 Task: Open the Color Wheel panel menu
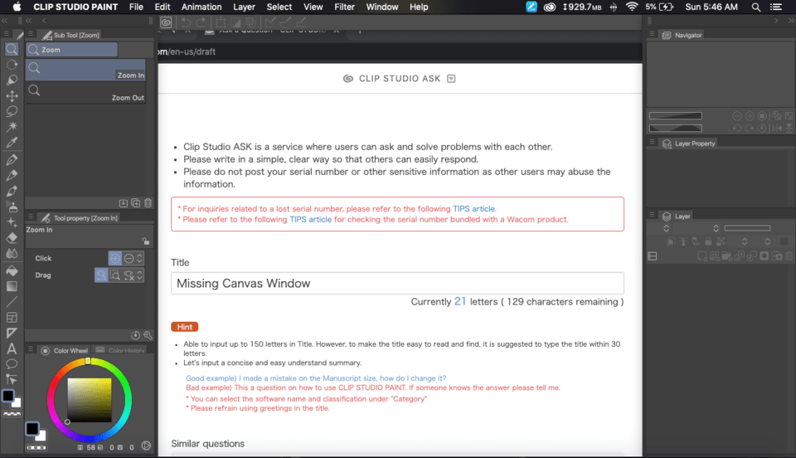tap(31, 349)
